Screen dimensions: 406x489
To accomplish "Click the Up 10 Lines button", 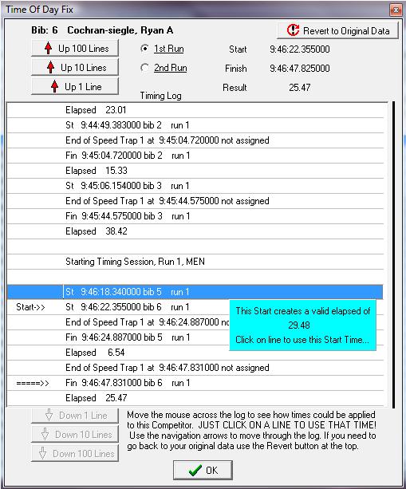I will (x=75, y=67).
